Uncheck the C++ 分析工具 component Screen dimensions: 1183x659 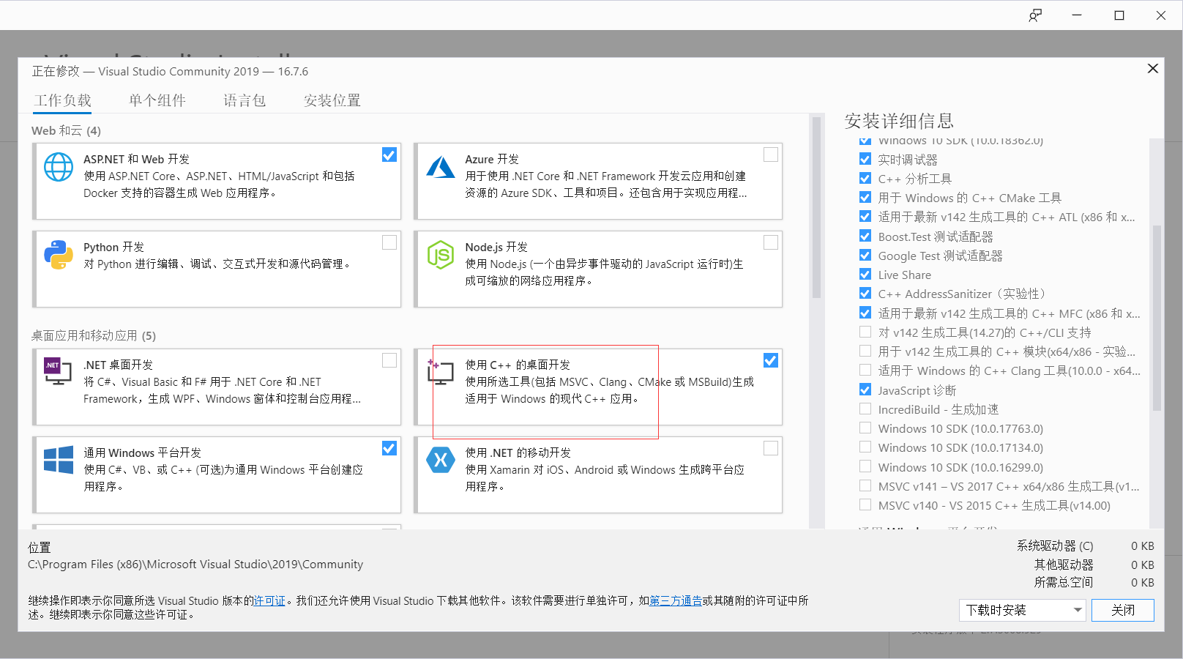click(865, 178)
